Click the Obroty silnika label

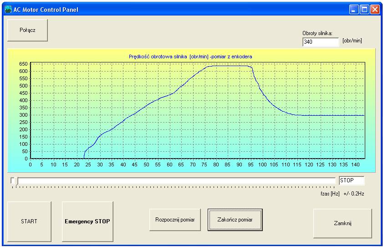pyautogui.click(x=317, y=33)
